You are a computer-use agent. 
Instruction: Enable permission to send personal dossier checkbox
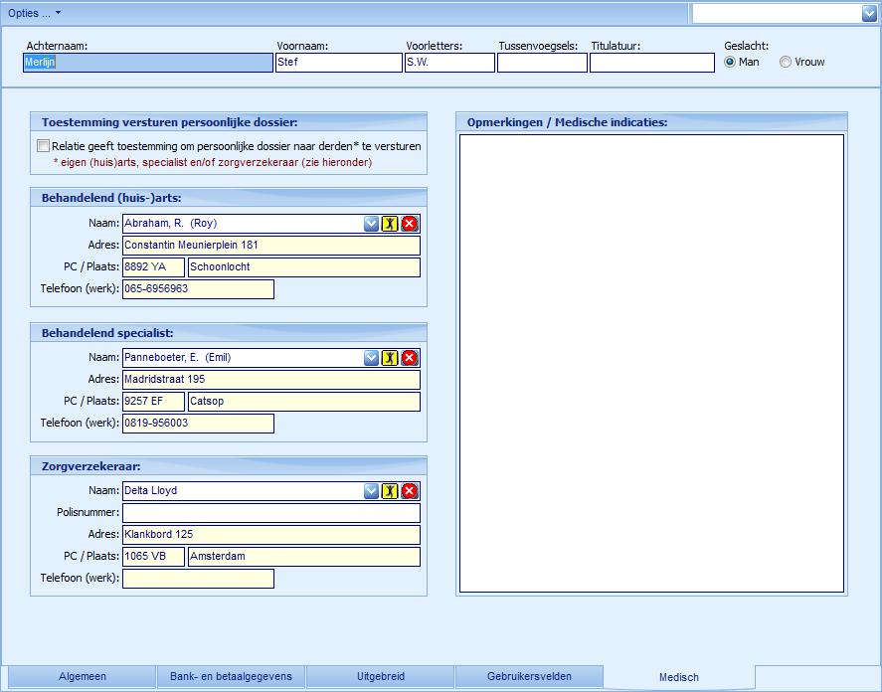pos(43,146)
